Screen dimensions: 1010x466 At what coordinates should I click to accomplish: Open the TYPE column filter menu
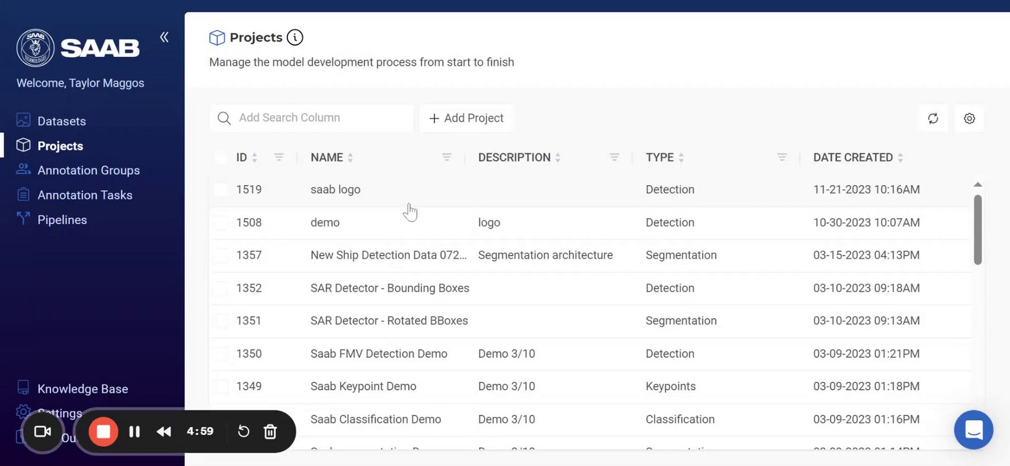coord(782,157)
